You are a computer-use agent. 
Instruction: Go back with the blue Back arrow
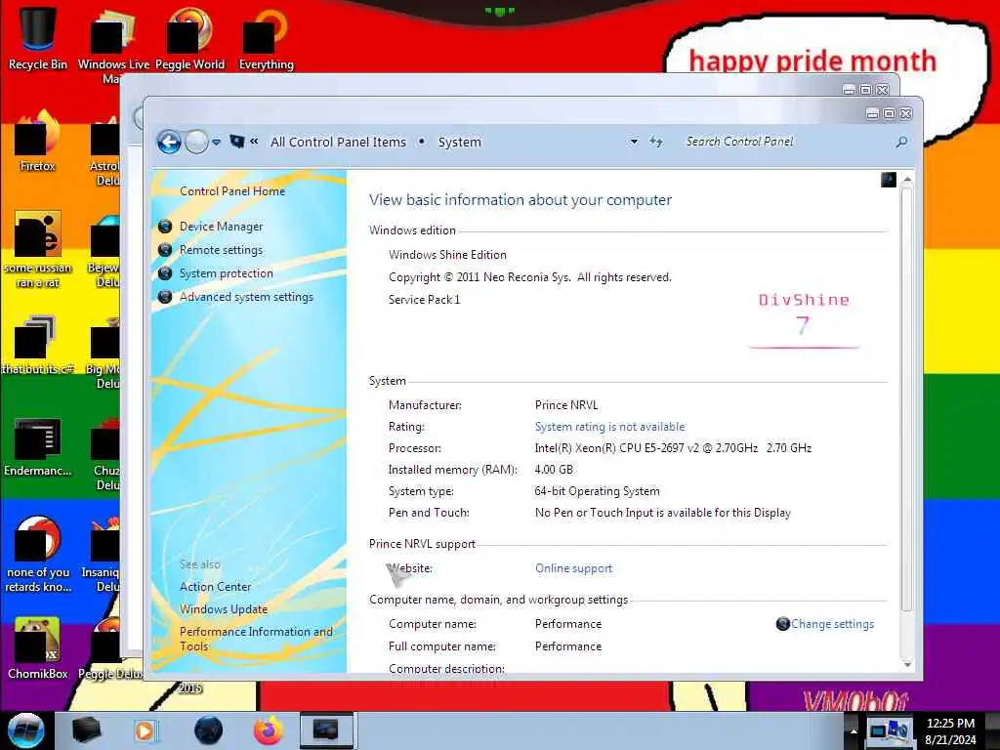pos(169,142)
